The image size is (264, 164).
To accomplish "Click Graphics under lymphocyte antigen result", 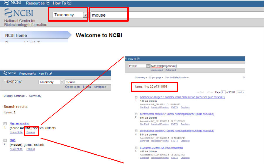I will [x=185, y=107].
